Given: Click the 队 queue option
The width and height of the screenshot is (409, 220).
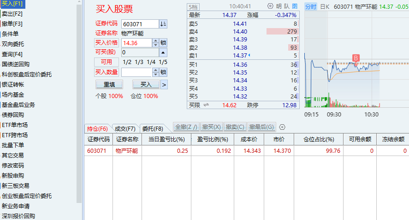Looking at the screenshot, I should [x=287, y=6].
